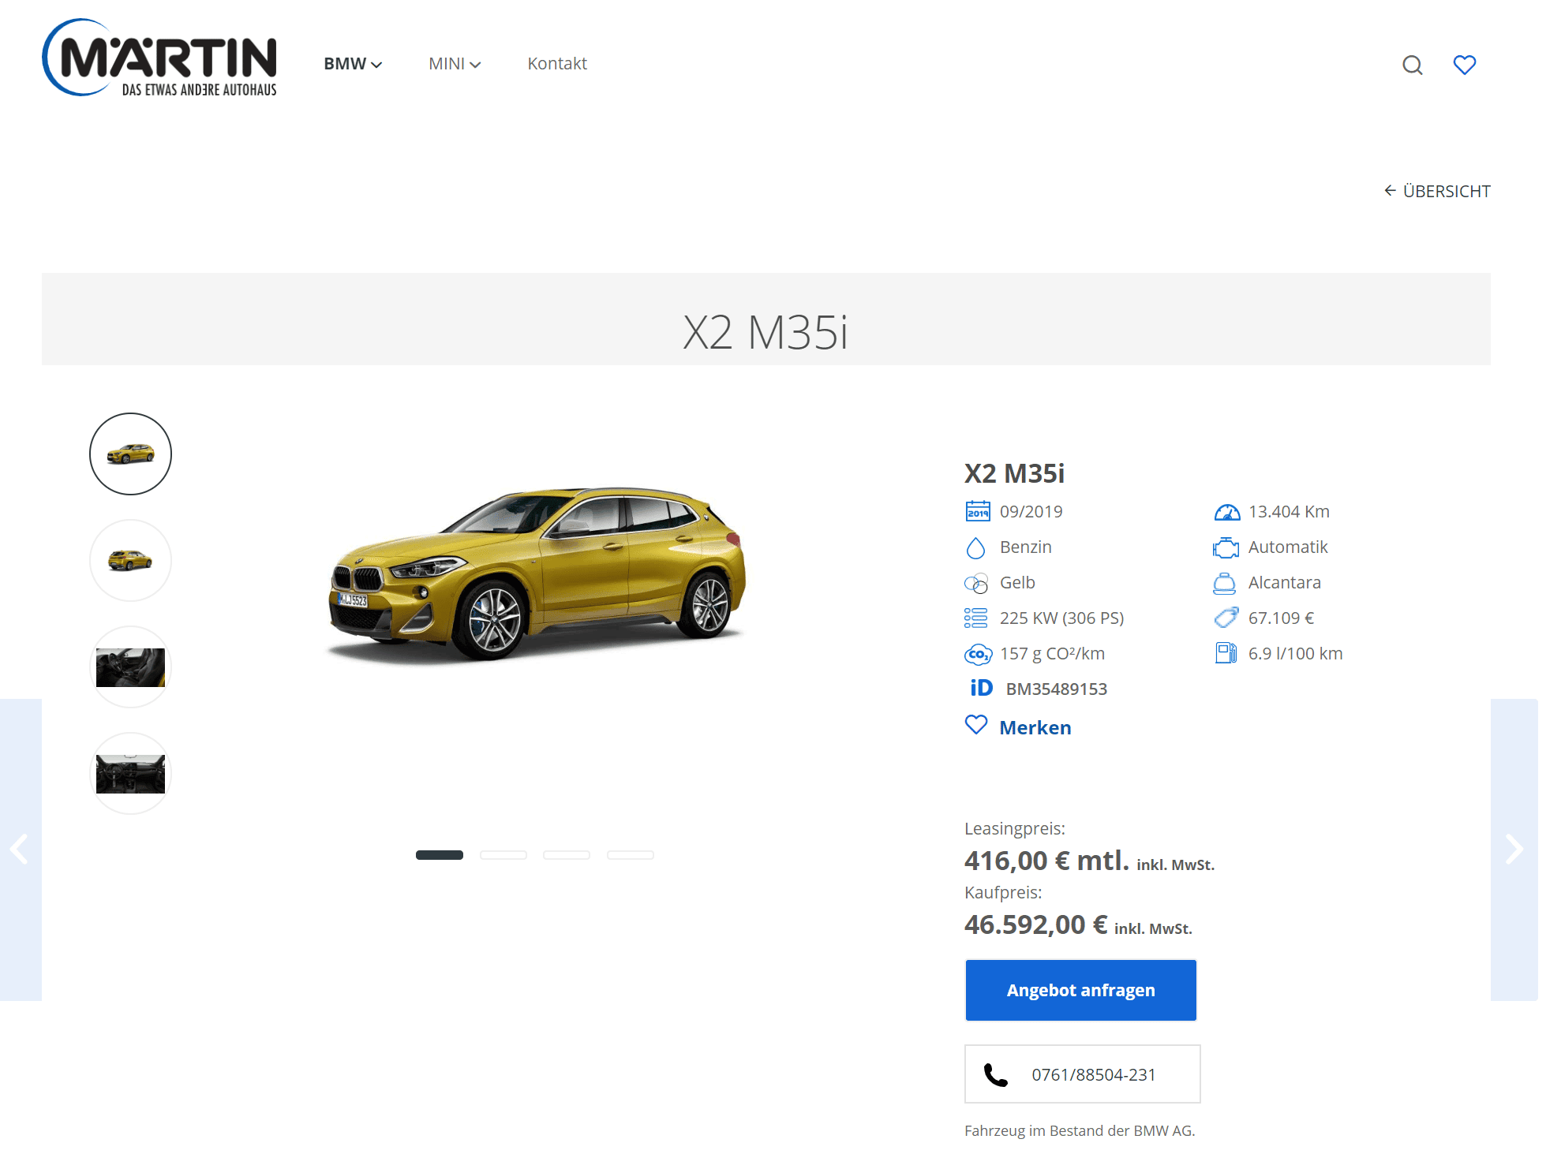Click 225 KW (306 PS) text
The height and width of the screenshot is (1169, 1561).
(1061, 618)
